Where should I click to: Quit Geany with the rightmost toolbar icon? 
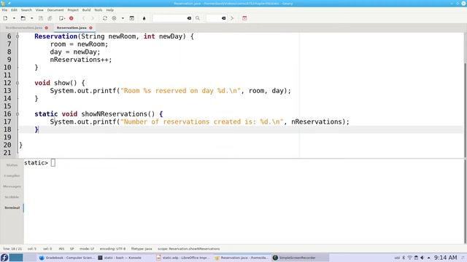tap(244, 18)
